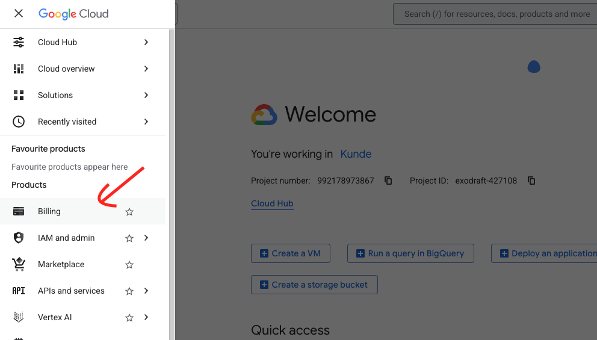
Task: Click the IAM and admin shield icon
Action: click(19, 238)
